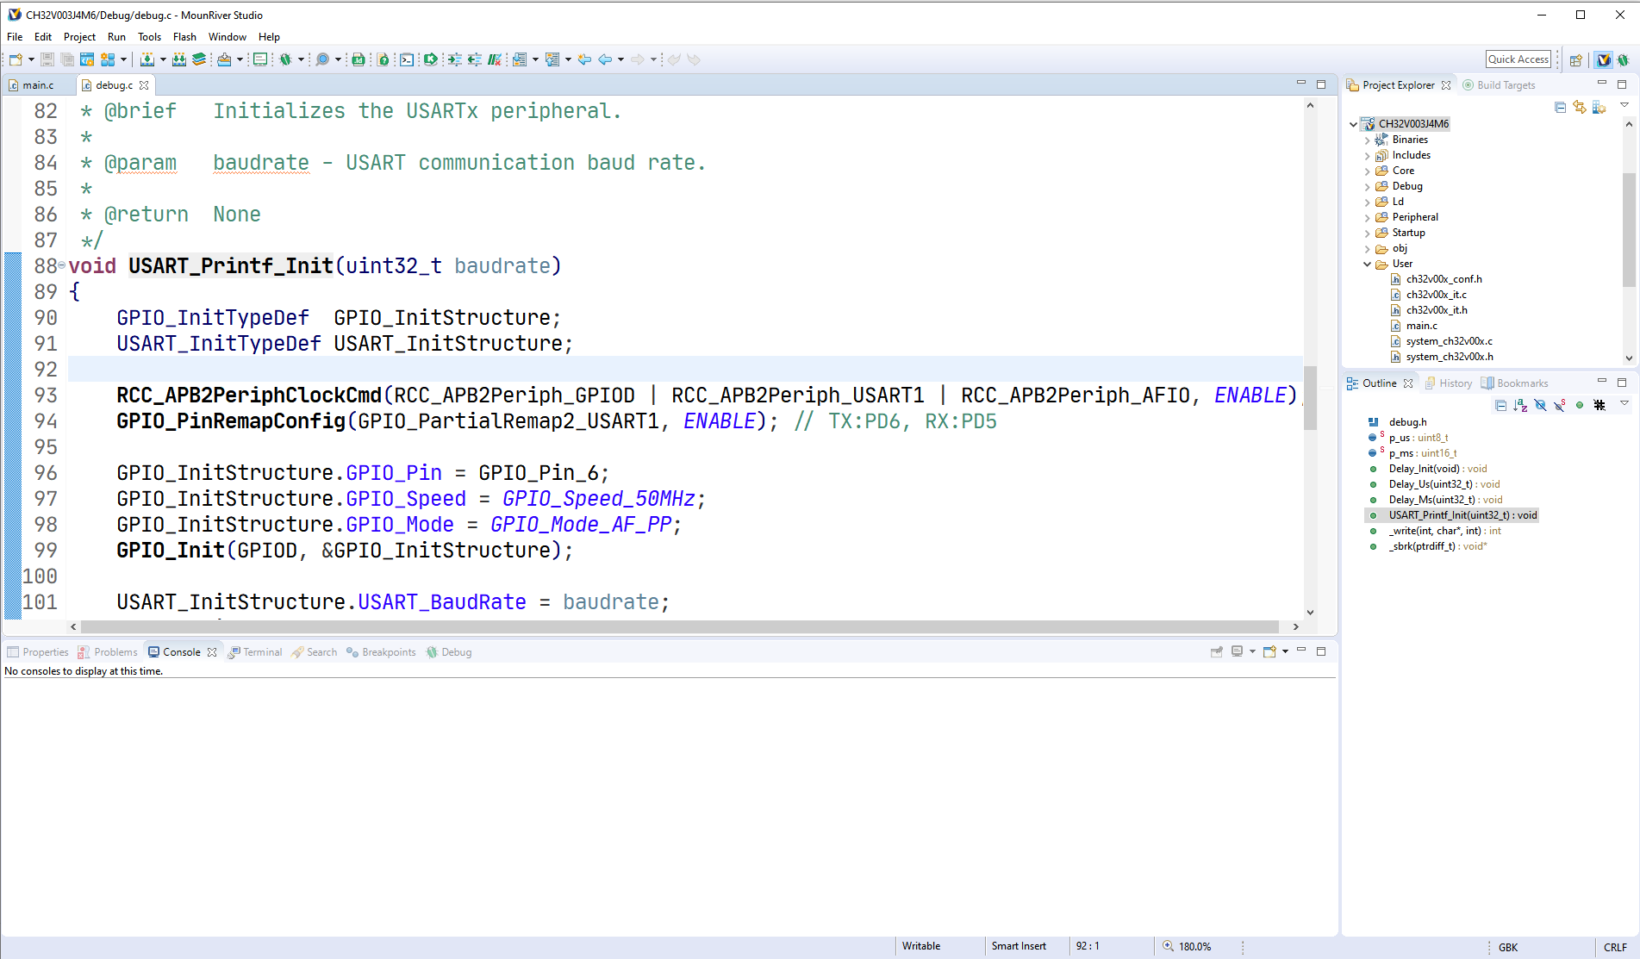Open the Display Selected Console dropdown
The image size is (1640, 959).
(1252, 652)
